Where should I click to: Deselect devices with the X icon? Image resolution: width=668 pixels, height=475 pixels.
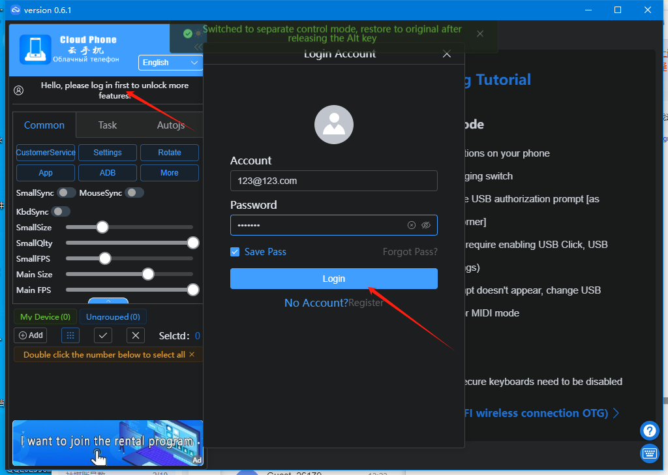tap(136, 335)
